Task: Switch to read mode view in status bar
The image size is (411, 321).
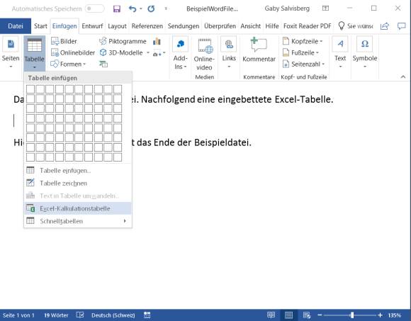Action: [x=271, y=315]
